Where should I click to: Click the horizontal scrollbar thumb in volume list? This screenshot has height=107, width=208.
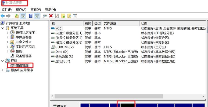point(109,96)
